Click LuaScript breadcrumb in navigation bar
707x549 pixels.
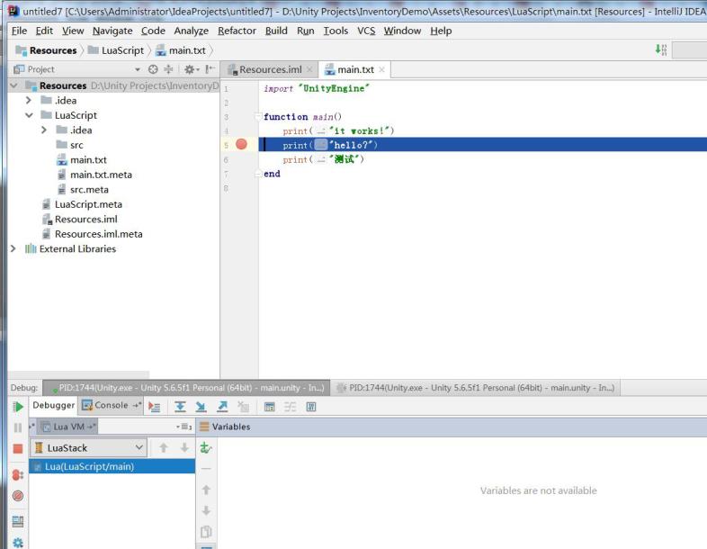116,50
